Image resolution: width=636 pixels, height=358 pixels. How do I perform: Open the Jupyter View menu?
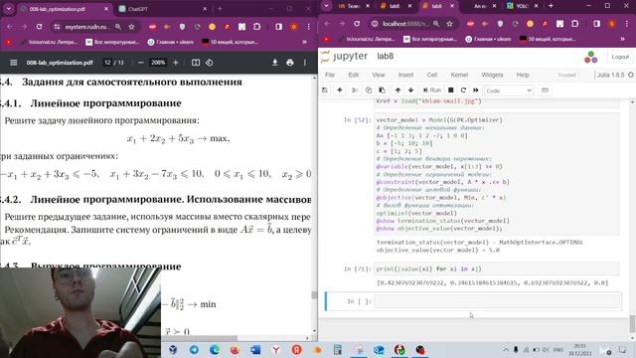[x=379, y=76]
